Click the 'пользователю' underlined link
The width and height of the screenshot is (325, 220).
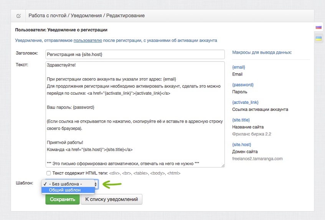[87, 40]
